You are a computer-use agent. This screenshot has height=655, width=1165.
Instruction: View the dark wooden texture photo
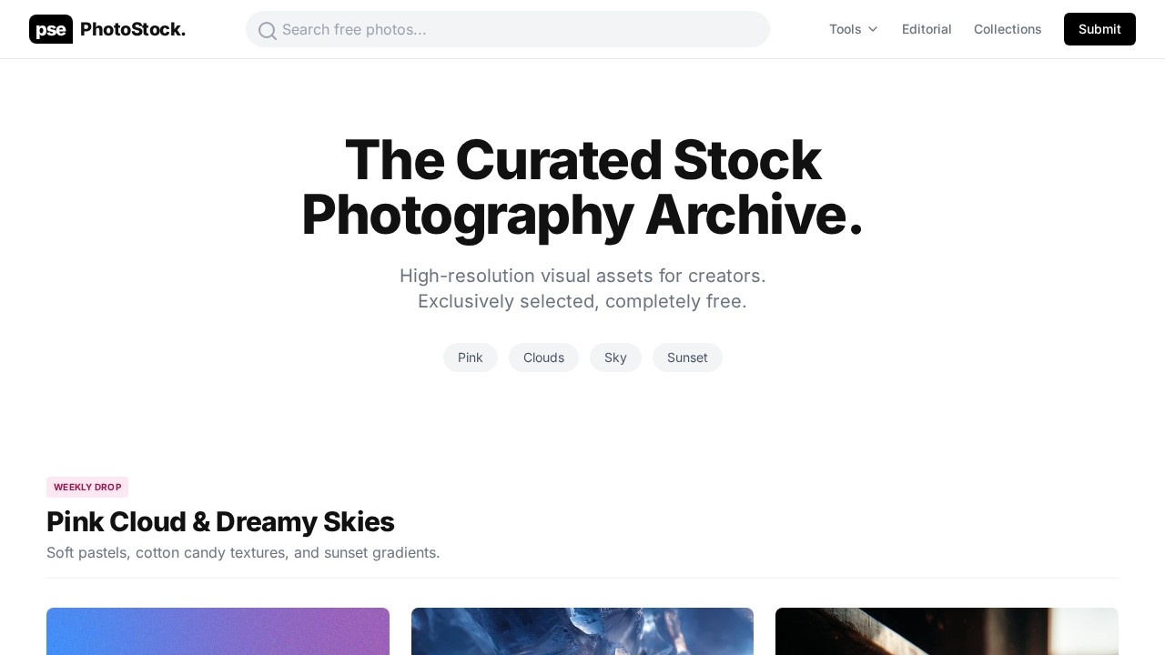click(x=947, y=631)
